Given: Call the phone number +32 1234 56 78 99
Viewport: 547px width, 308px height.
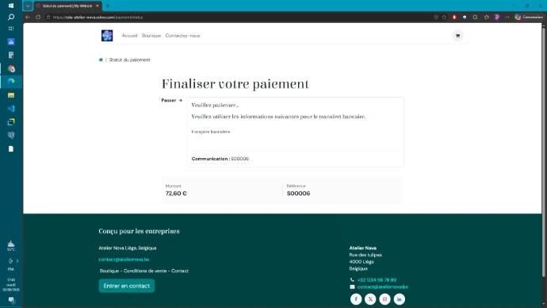Looking at the screenshot, I should (377, 279).
